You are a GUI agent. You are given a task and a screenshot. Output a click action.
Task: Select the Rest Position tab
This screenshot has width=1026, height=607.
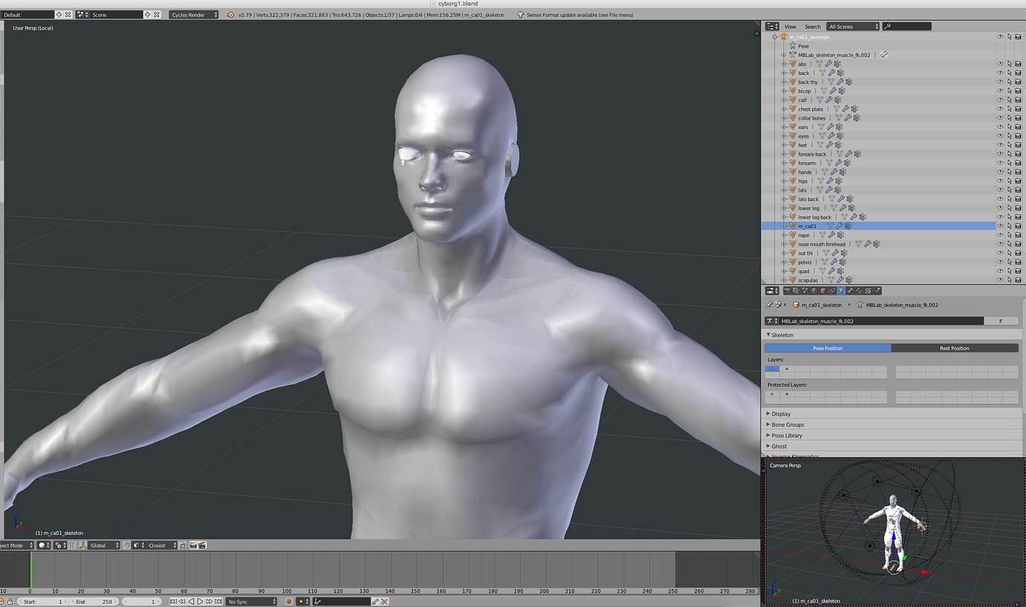point(955,348)
